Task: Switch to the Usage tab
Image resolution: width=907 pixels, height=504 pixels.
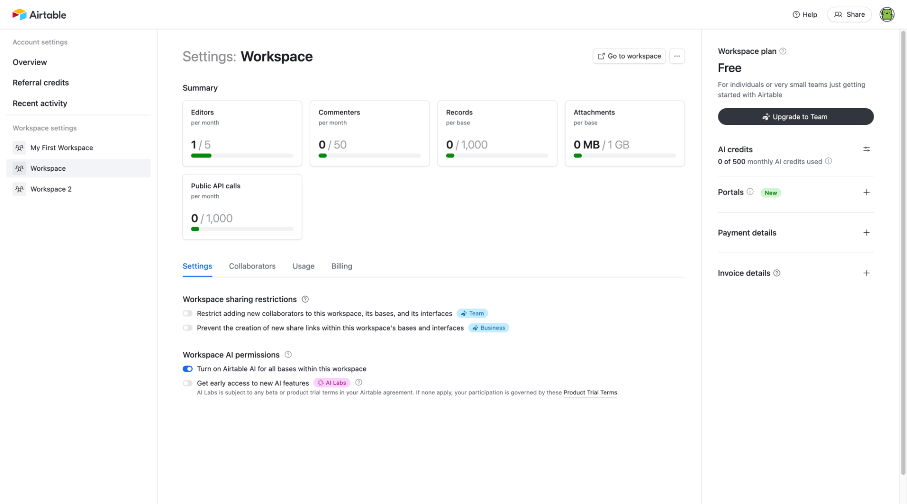Action: [x=303, y=266]
